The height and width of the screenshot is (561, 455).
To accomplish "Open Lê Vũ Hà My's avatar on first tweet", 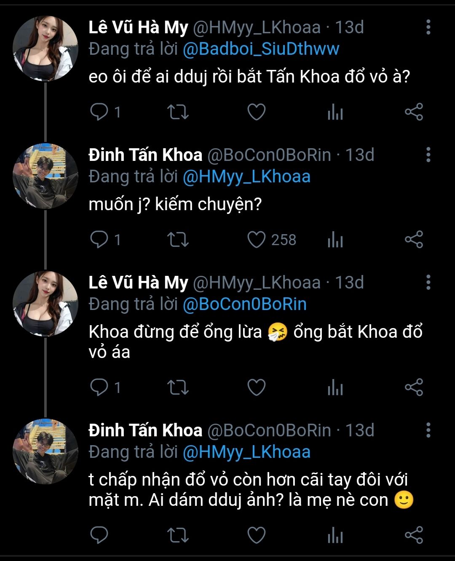I will tap(45, 48).
